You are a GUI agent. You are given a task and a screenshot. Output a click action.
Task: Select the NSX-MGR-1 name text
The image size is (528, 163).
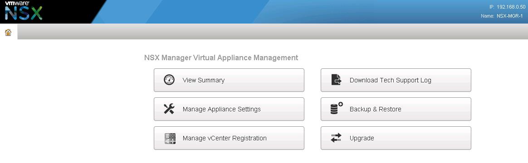(x=510, y=16)
